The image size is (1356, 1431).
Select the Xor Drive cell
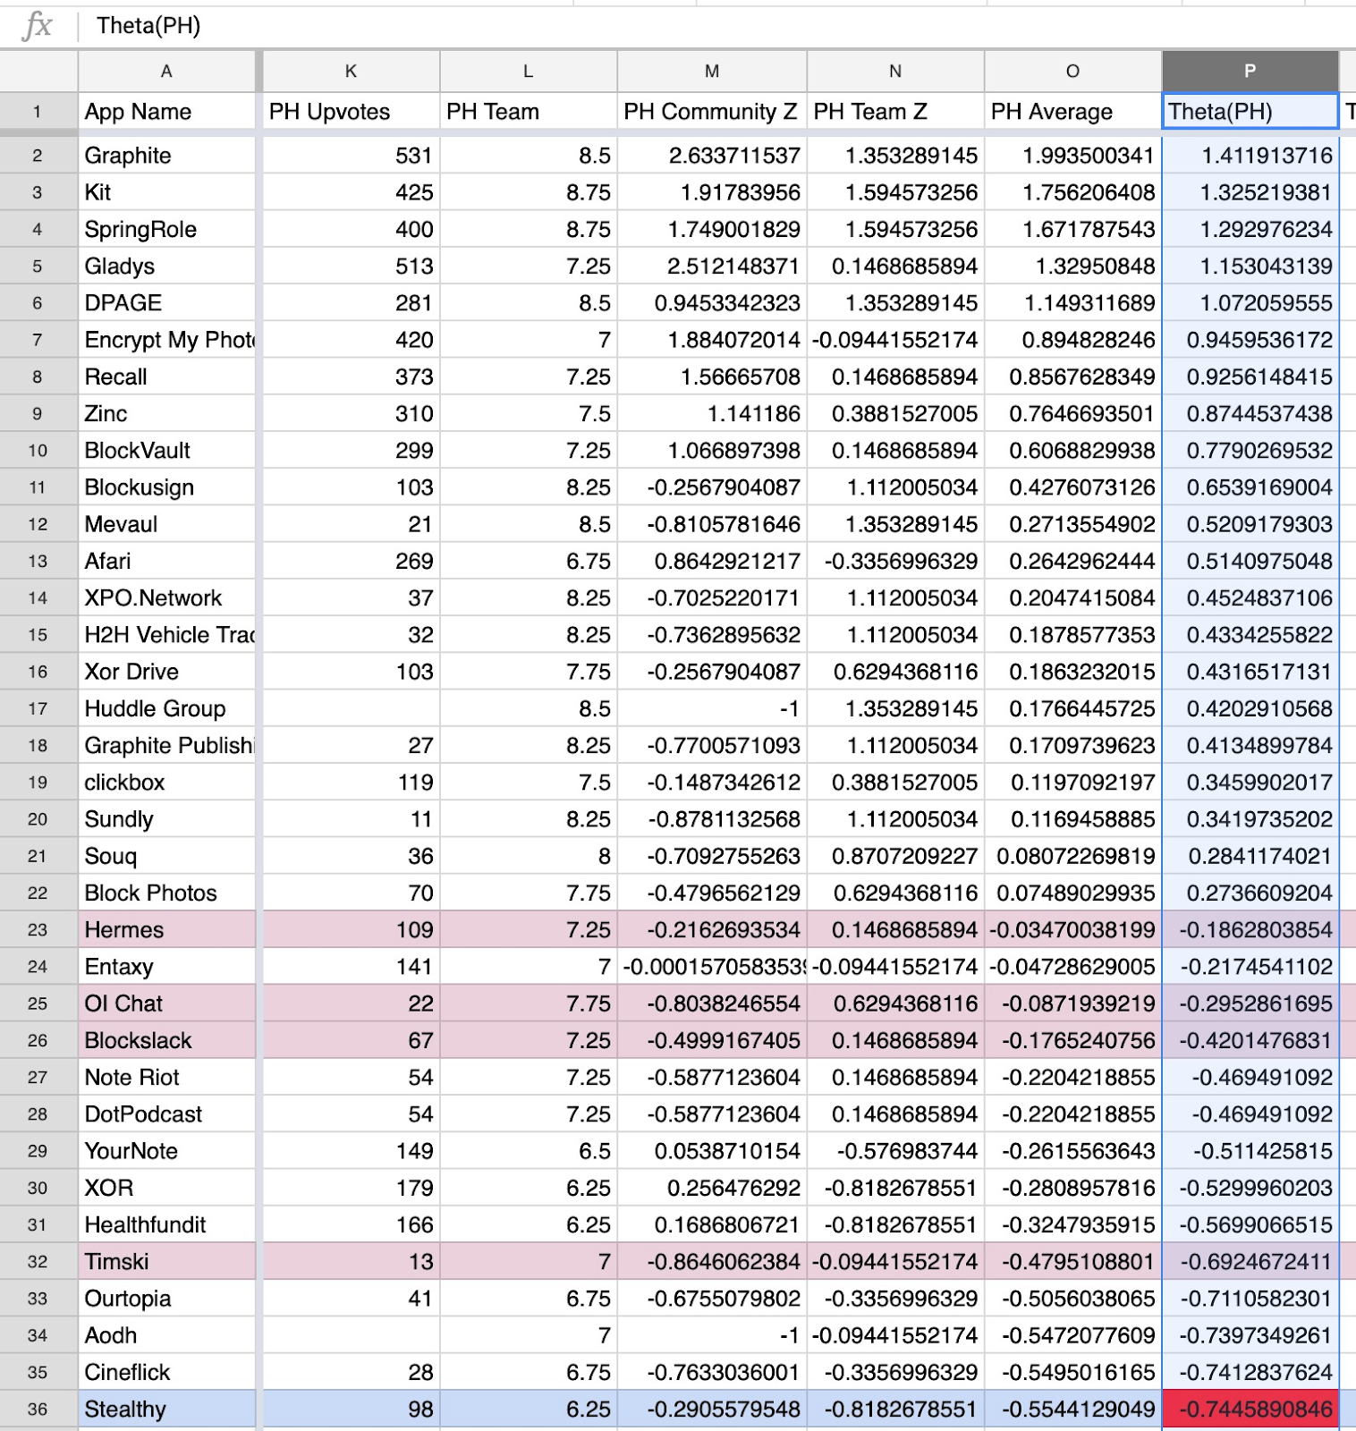pos(167,672)
